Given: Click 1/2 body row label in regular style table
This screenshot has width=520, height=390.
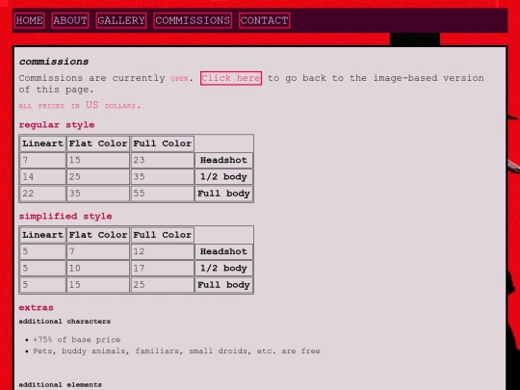Looking at the screenshot, I should pyautogui.click(x=223, y=177).
